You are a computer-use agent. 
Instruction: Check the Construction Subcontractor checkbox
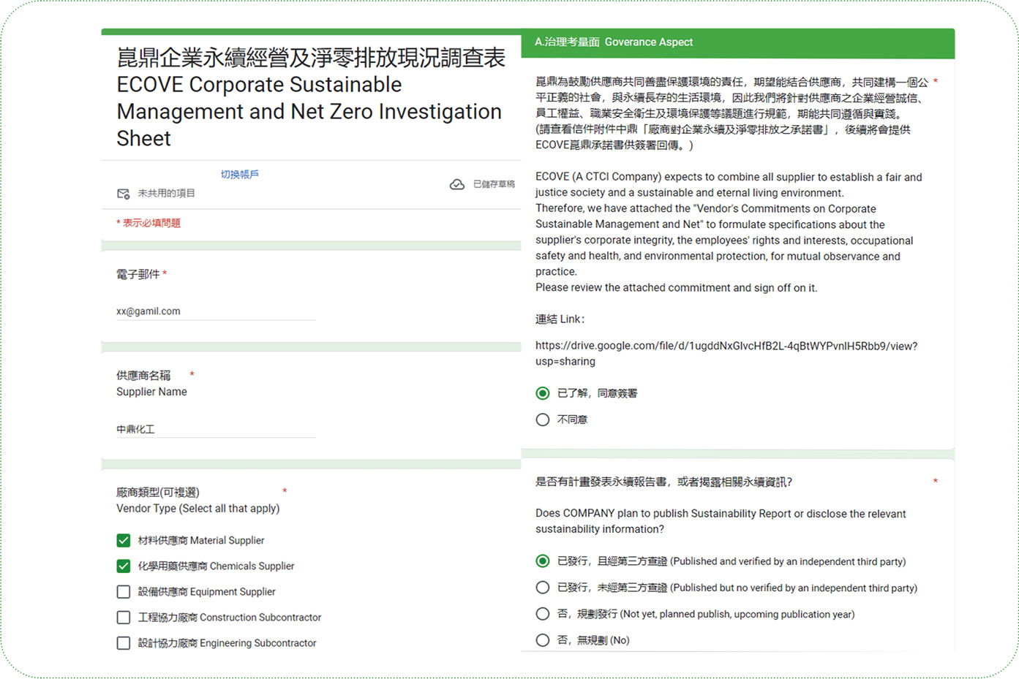pos(124,618)
